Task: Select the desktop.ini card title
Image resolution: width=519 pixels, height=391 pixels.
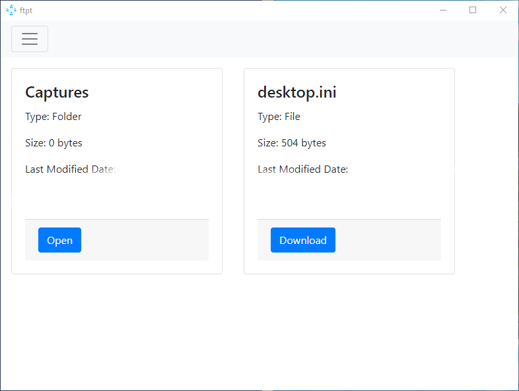Action: pyautogui.click(x=296, y=92)
